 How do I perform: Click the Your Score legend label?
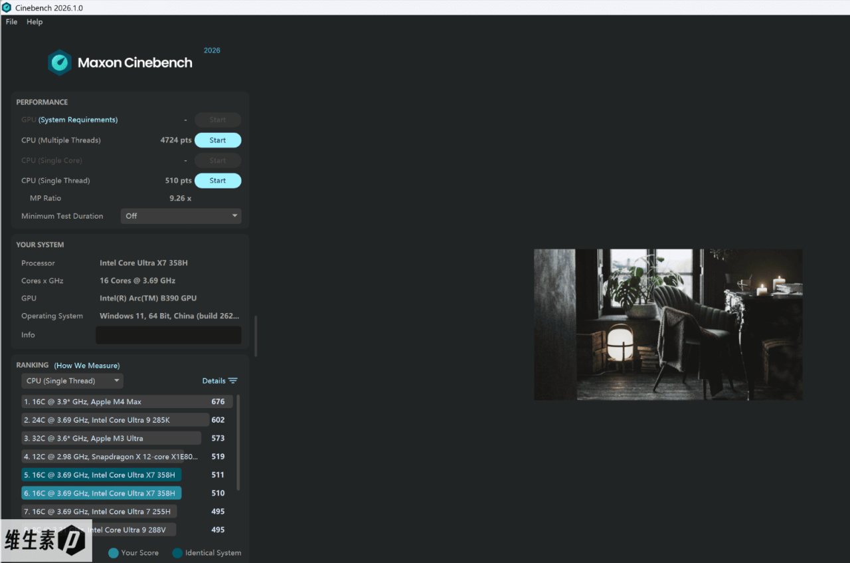[140, 553]
